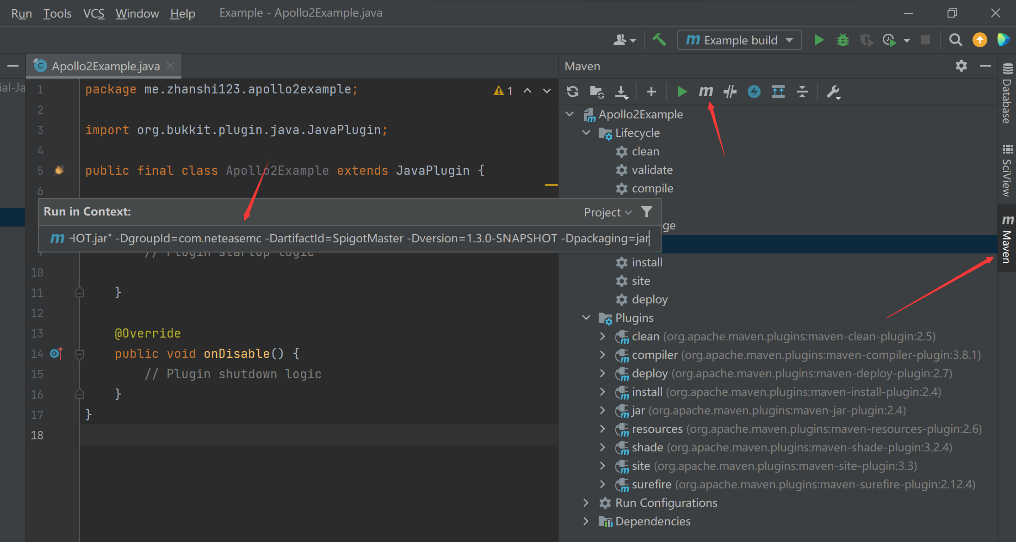Viewport: 1016px width, 542px height.
Task: Click filter icon in Run in Context
Action: [x=647, y=212]
